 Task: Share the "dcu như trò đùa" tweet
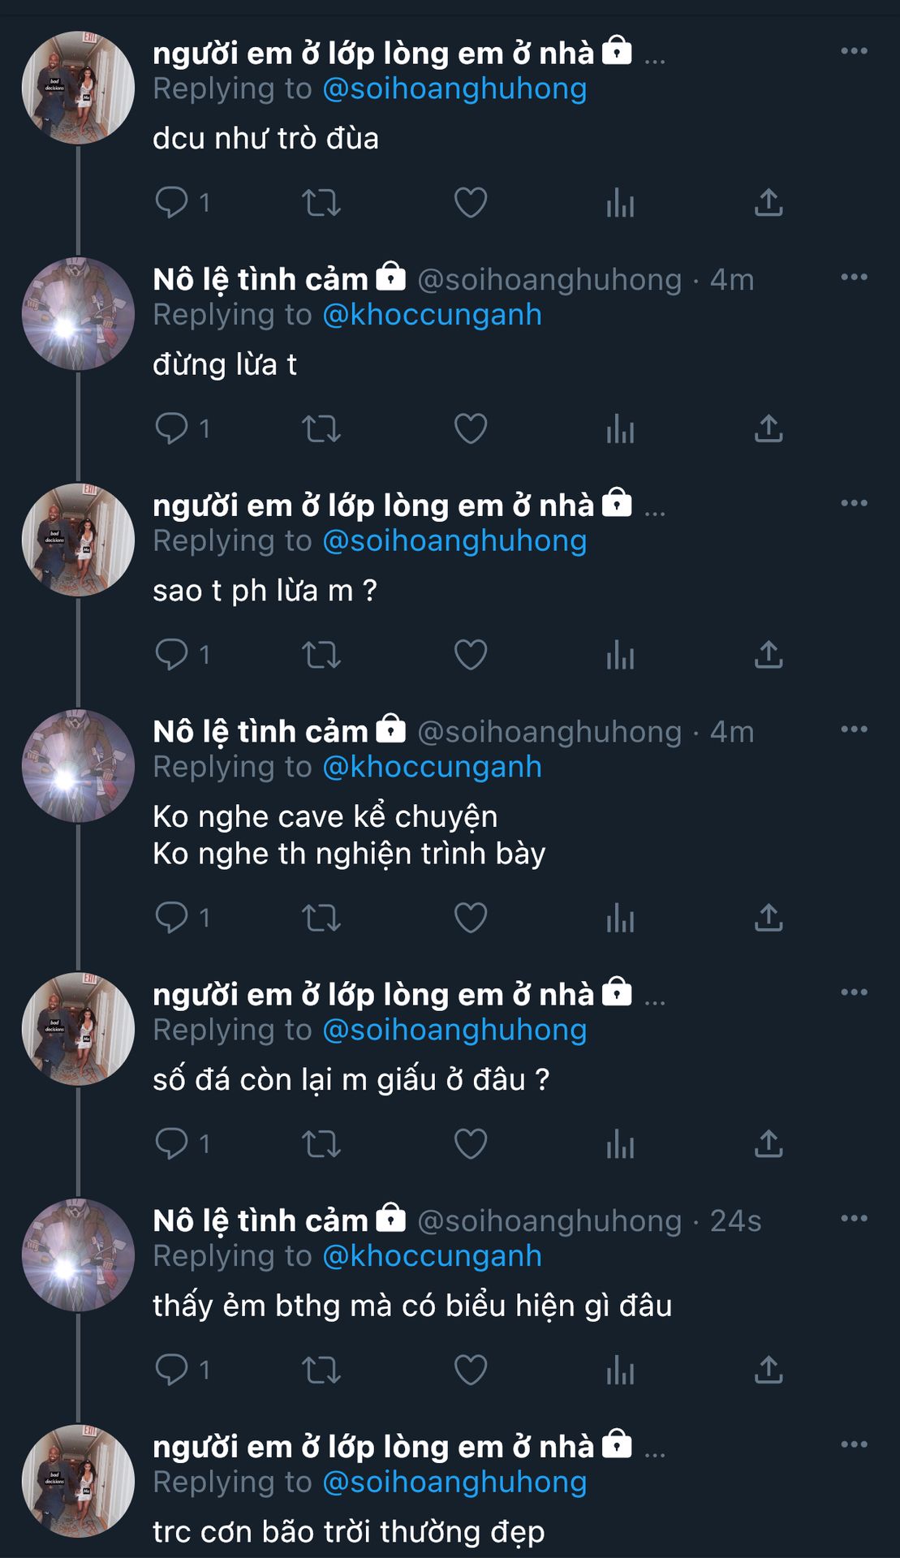[769, 202]
